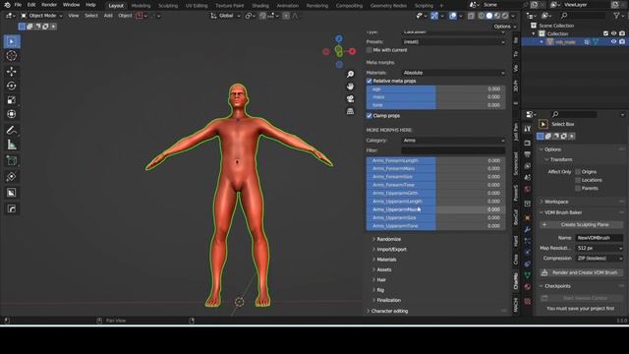This screenshot has height=354, width=629.
Task: Select the Cursor tool
Action: tap(12, 56)
